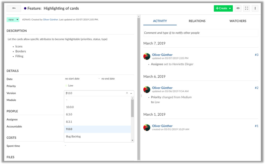Switch to the Watchers tab
Image resolution: width=265 pixels, height=164 pixels.
tap(238, 21)
